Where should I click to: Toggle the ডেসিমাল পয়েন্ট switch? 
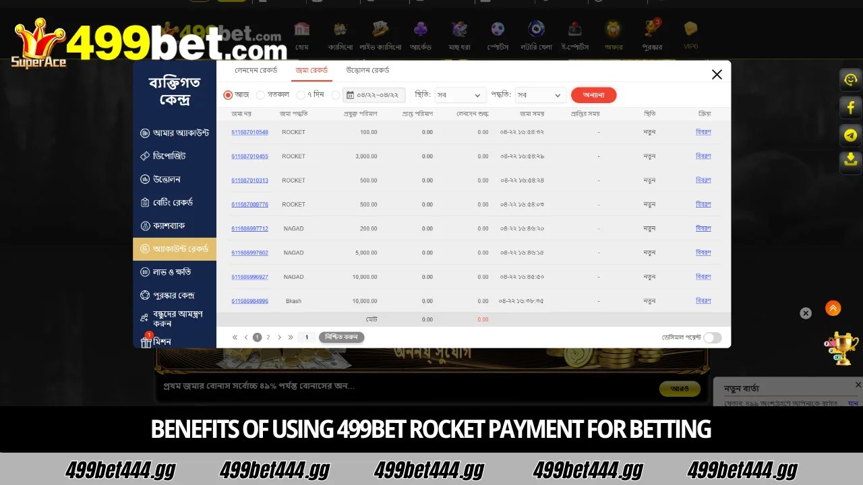[x=713, y=337]
